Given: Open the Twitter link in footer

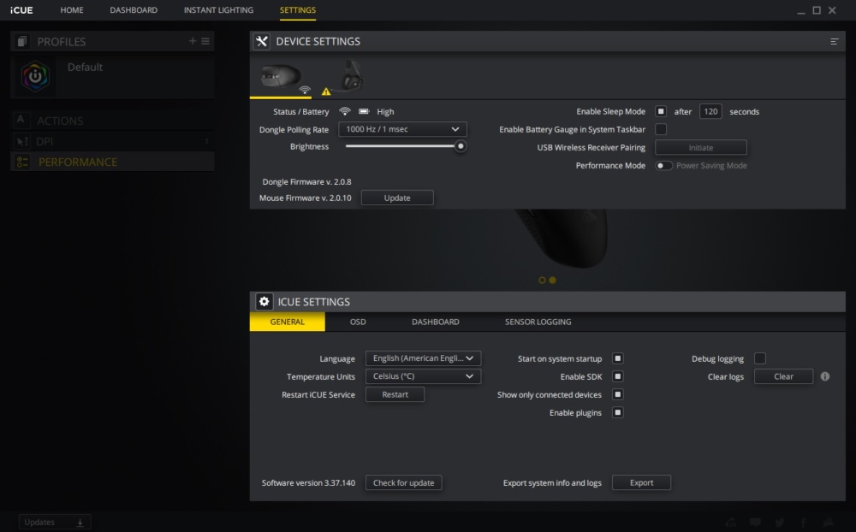Looking at the screenshot, I should [x=780, y=523].
